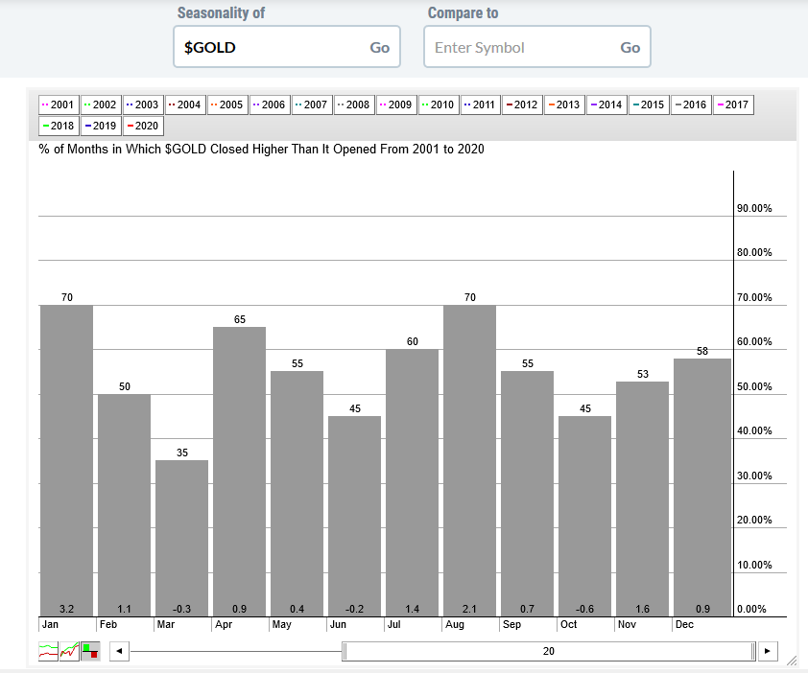808x673 pixels.
Task: Show or hide the 2002 series
Action: [101, 105]
